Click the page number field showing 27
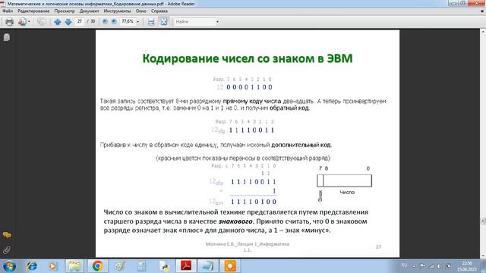The width and height of the screenshot is (486, 273). pos(80,22)
